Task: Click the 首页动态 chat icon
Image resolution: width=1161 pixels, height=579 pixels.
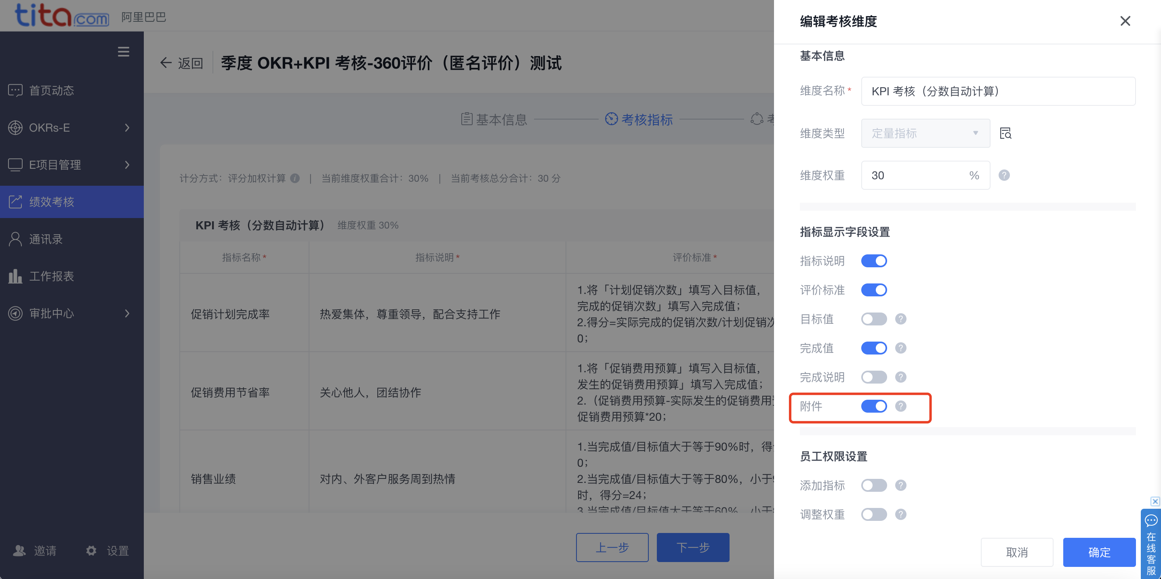Action: click(x=15, y=90)
